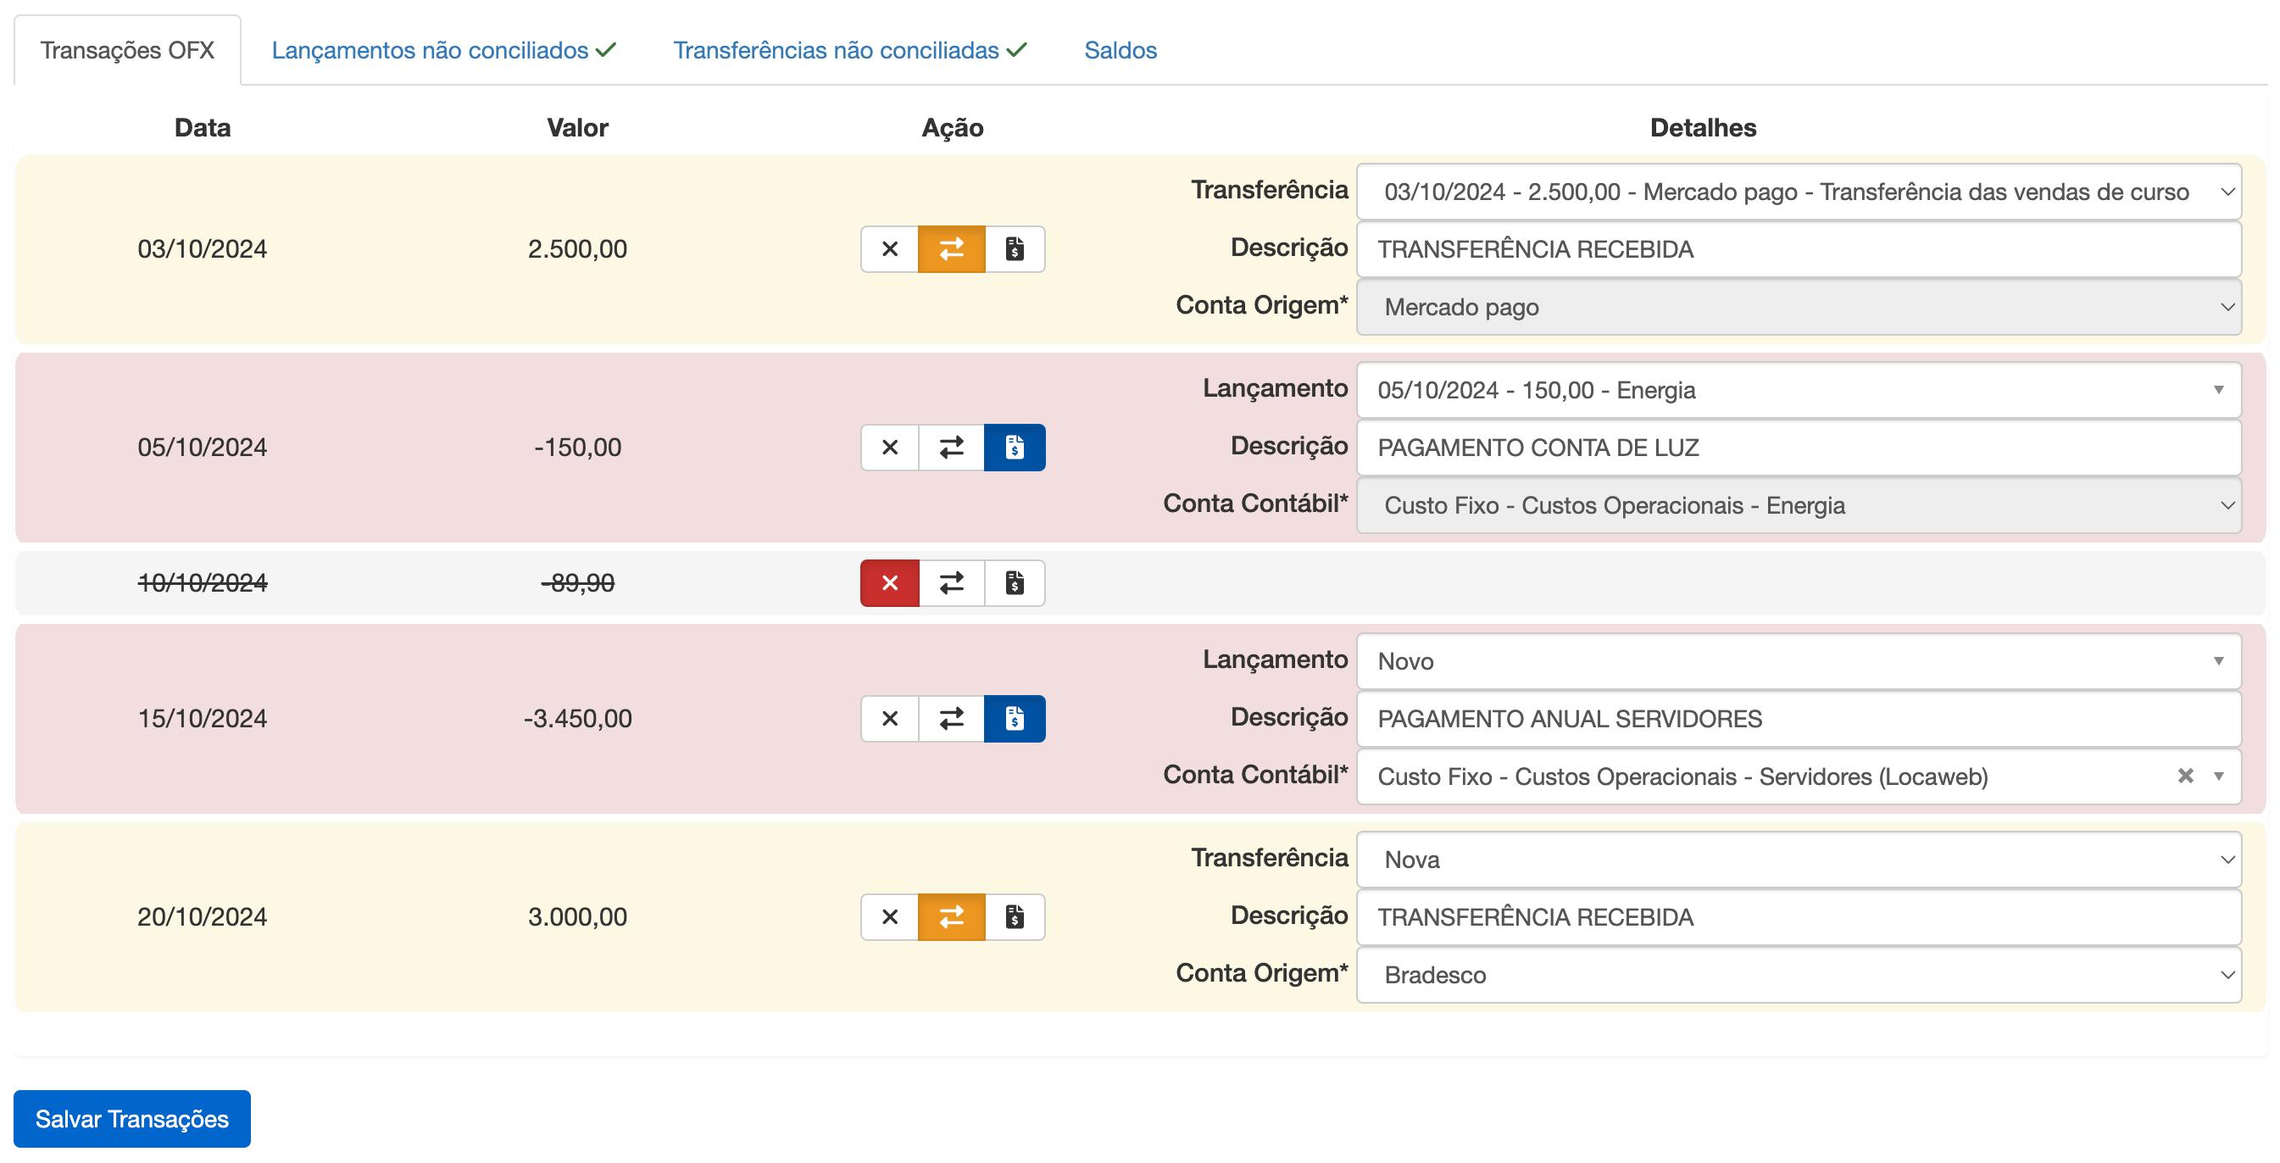Screen dimensions: 2280x1163
Task: Edit description TRANSFERÊNCIA RECEBIDA for 20/10/2024
Action: (x=1798, y=916)
